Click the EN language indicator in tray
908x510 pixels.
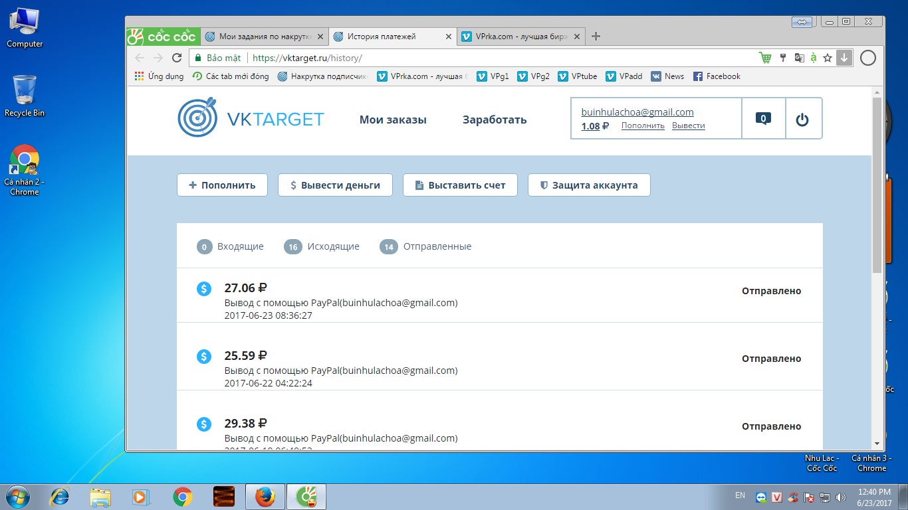pos(740,495)
